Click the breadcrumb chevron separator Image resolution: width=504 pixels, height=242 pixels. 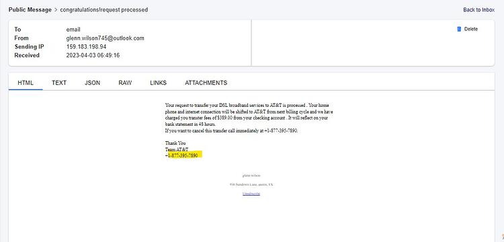pyautogui.click(x=56, y=9)
